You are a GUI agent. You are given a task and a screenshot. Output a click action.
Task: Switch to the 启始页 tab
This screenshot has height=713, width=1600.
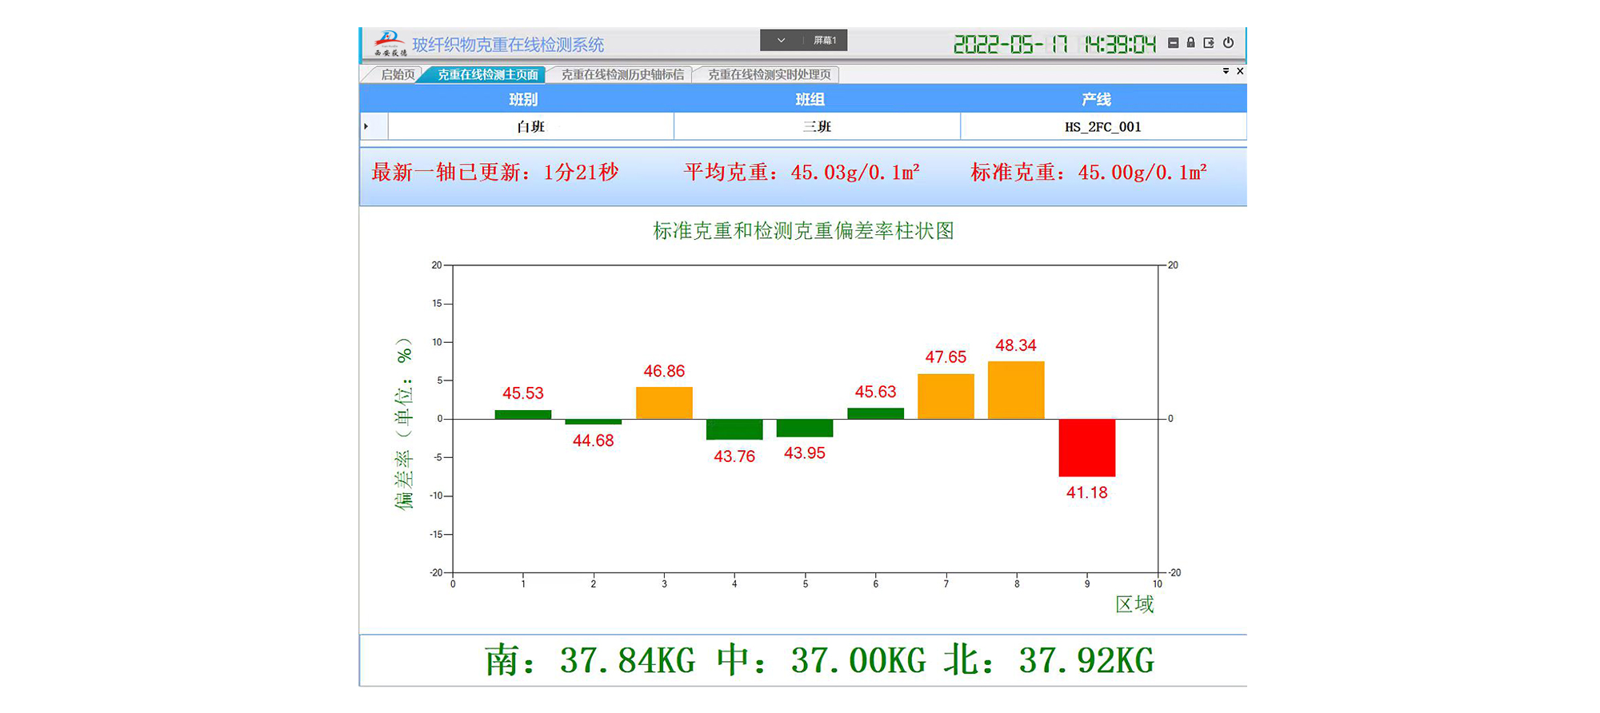[x=398, y=74]
